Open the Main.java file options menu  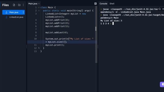(23, 12)
